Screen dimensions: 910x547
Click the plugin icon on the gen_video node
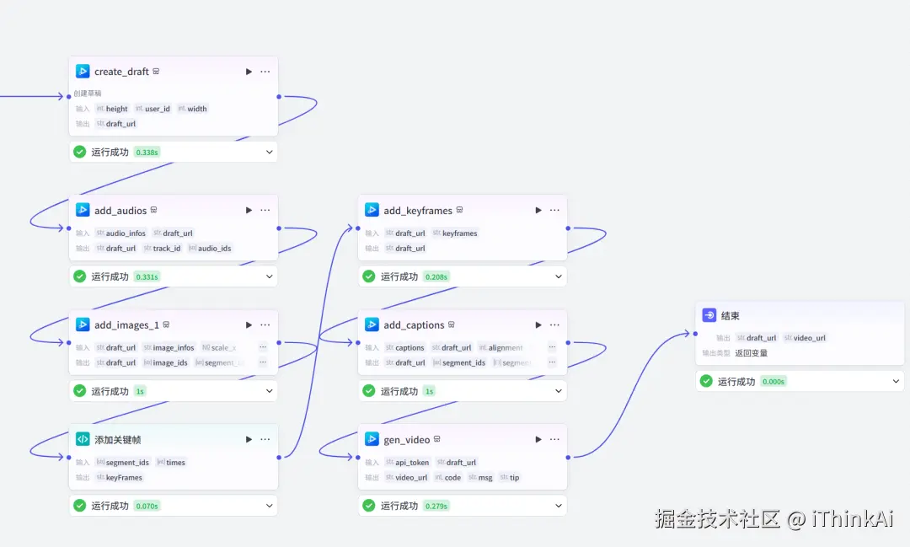(372, 438)
